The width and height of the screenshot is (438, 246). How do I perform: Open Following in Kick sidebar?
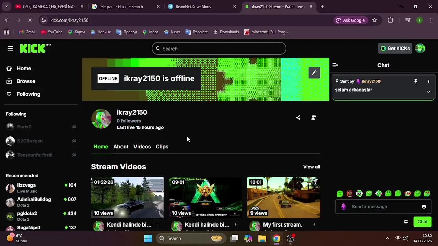[23, 94]
